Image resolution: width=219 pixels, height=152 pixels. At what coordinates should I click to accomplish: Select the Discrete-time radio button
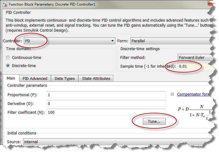(8, 66)
